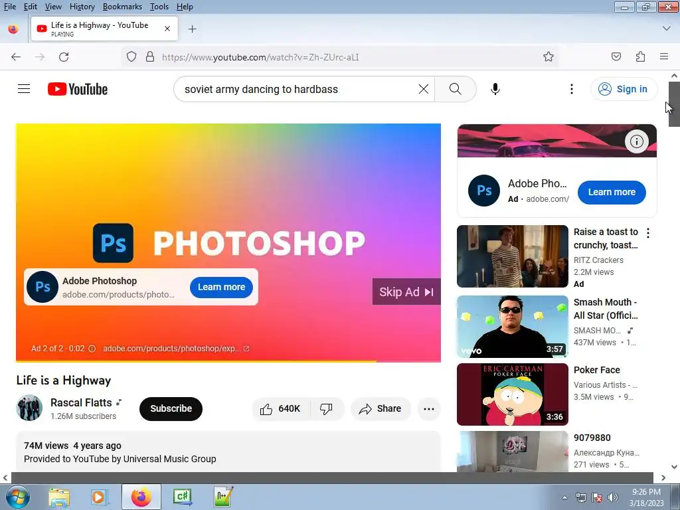Open the Windows Start menu
This screenshot has height=510, width=680.
click(x=17, y=497)
